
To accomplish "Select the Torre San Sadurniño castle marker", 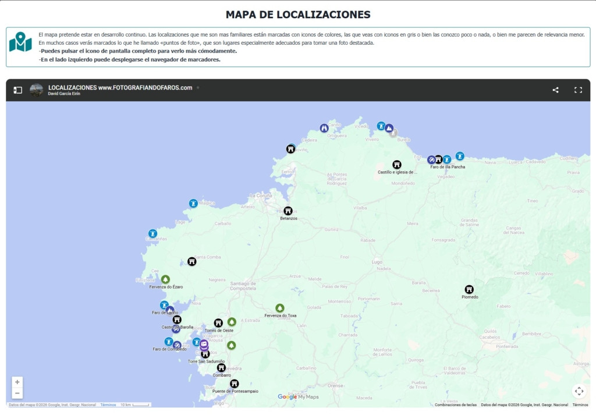I will [x=205, y=354].
